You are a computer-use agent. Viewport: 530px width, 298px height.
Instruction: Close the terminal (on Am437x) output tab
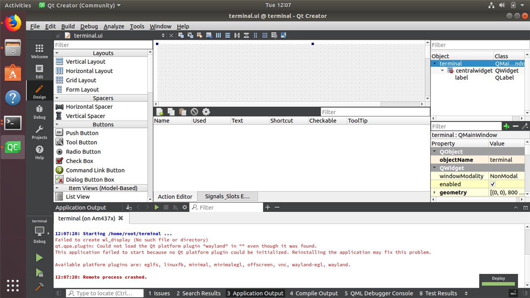coord(121,218)
